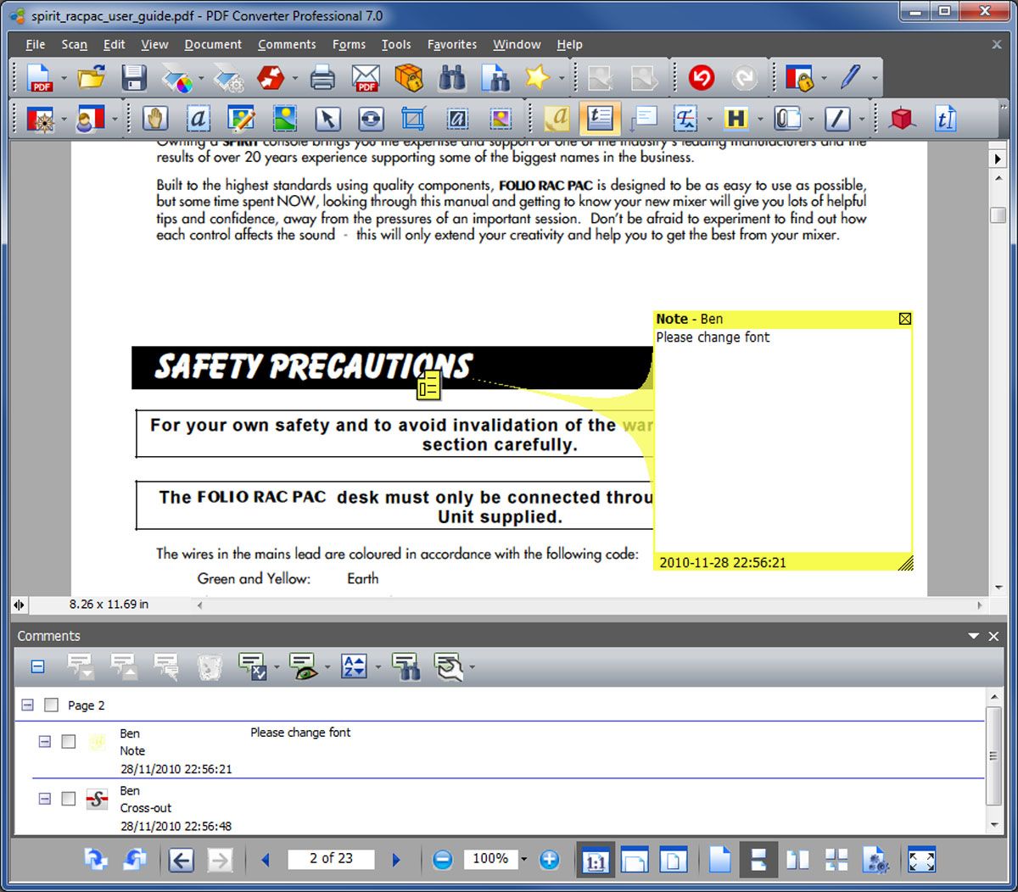Click the 'Please change font' note text
1018x892 pixels.
713,337
